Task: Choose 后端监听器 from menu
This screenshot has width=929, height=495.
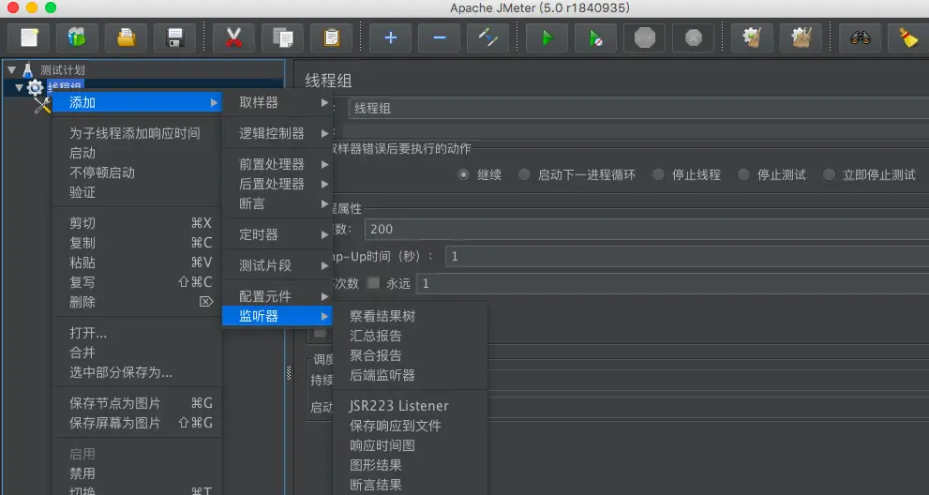Action: 410,375
